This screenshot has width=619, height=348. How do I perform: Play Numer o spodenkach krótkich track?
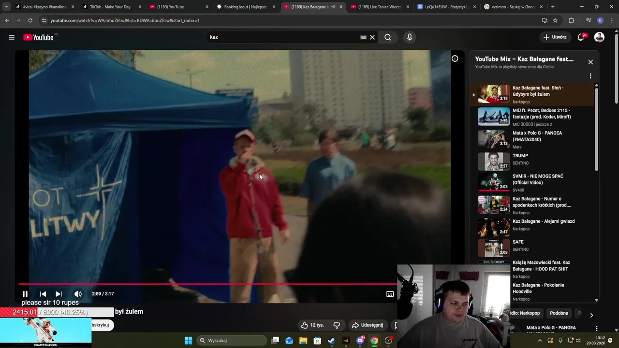click(x=532, y=205)
